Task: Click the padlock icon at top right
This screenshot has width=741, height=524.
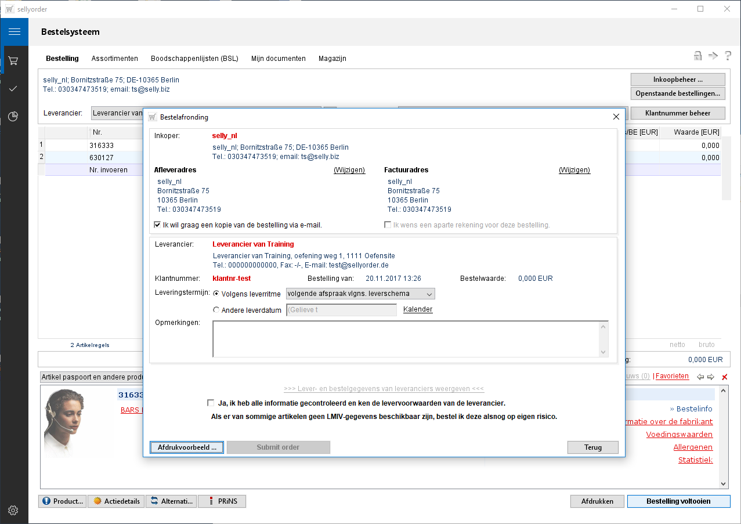Action: click(x=697, y=56)
